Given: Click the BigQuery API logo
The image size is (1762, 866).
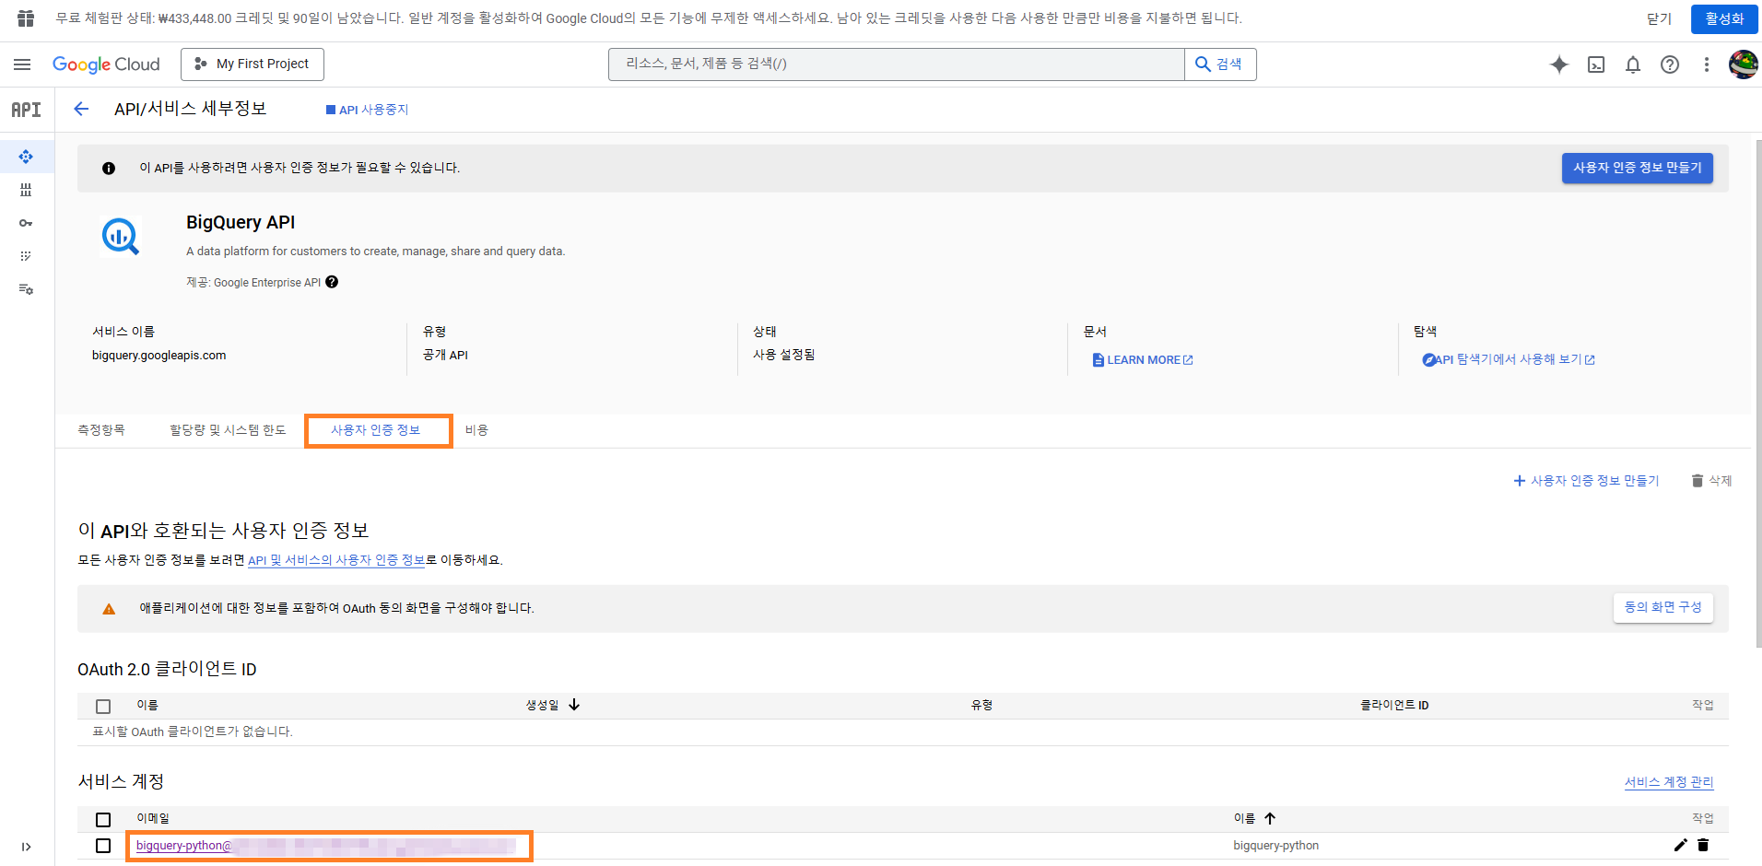Looking at the screenshot, I should [x=121, y=237].
